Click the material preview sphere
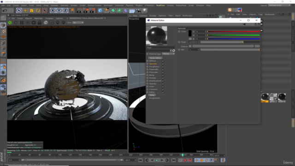The image size is (295, 166). (157, 36)
